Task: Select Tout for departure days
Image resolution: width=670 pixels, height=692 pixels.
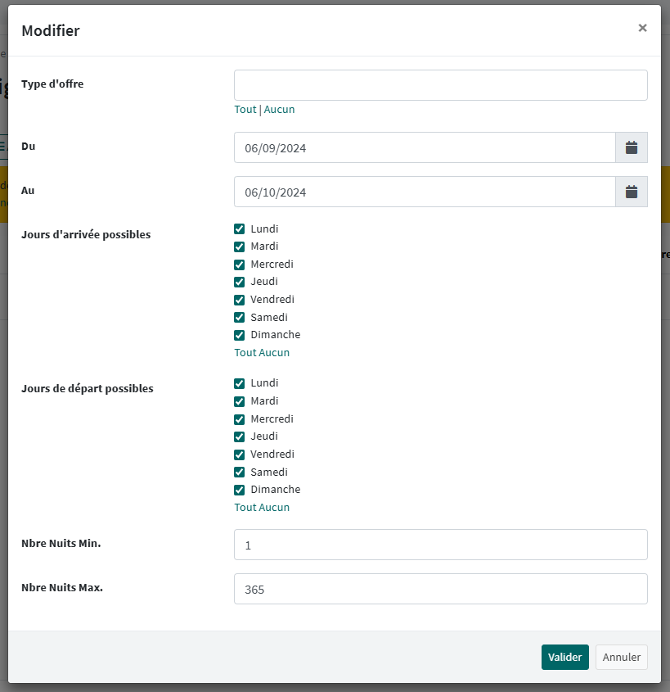Action: click(x=245, y=508)
